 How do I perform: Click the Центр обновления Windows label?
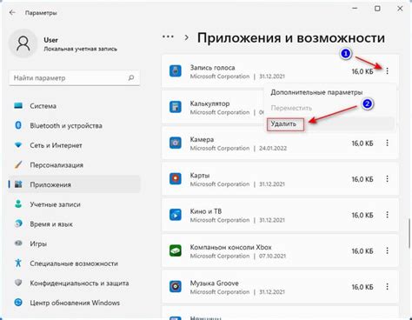click(x=75, y=303)
